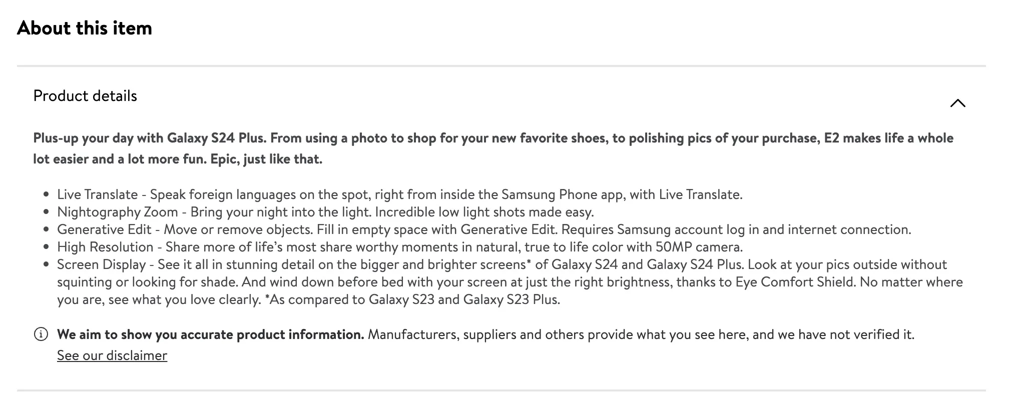Click the info circle icon beside the accuracy notice
Viewport: 1014px width, 409px height.
click(41, 334)
